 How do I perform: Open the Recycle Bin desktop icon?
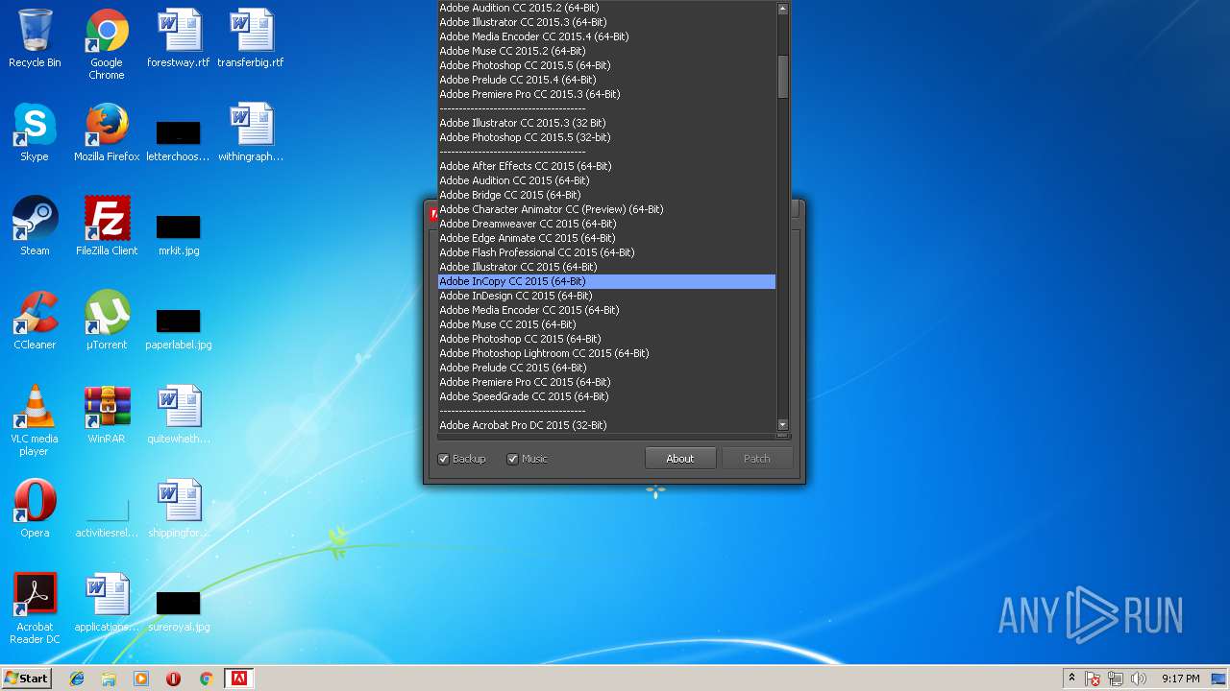pyautogui.click(x=35, y=38)
